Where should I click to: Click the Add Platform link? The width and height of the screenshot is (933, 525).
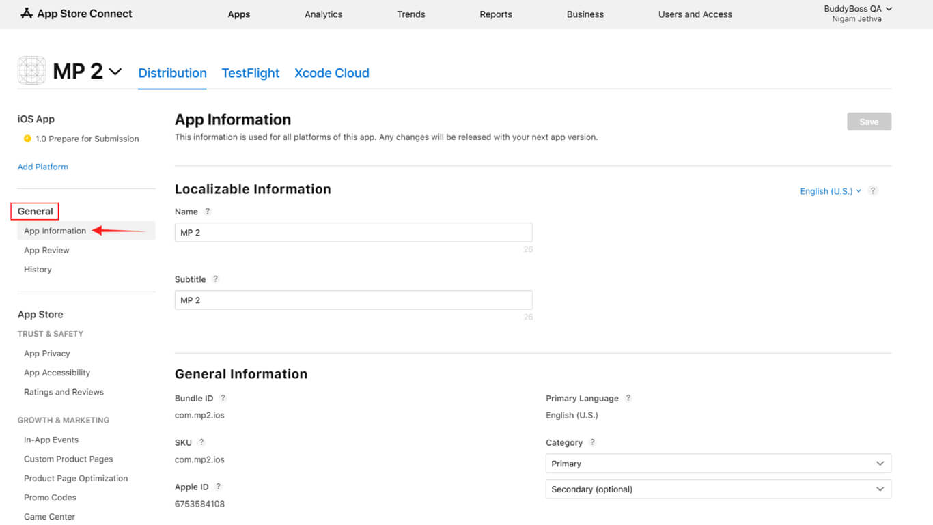click(x=42, y=167)
